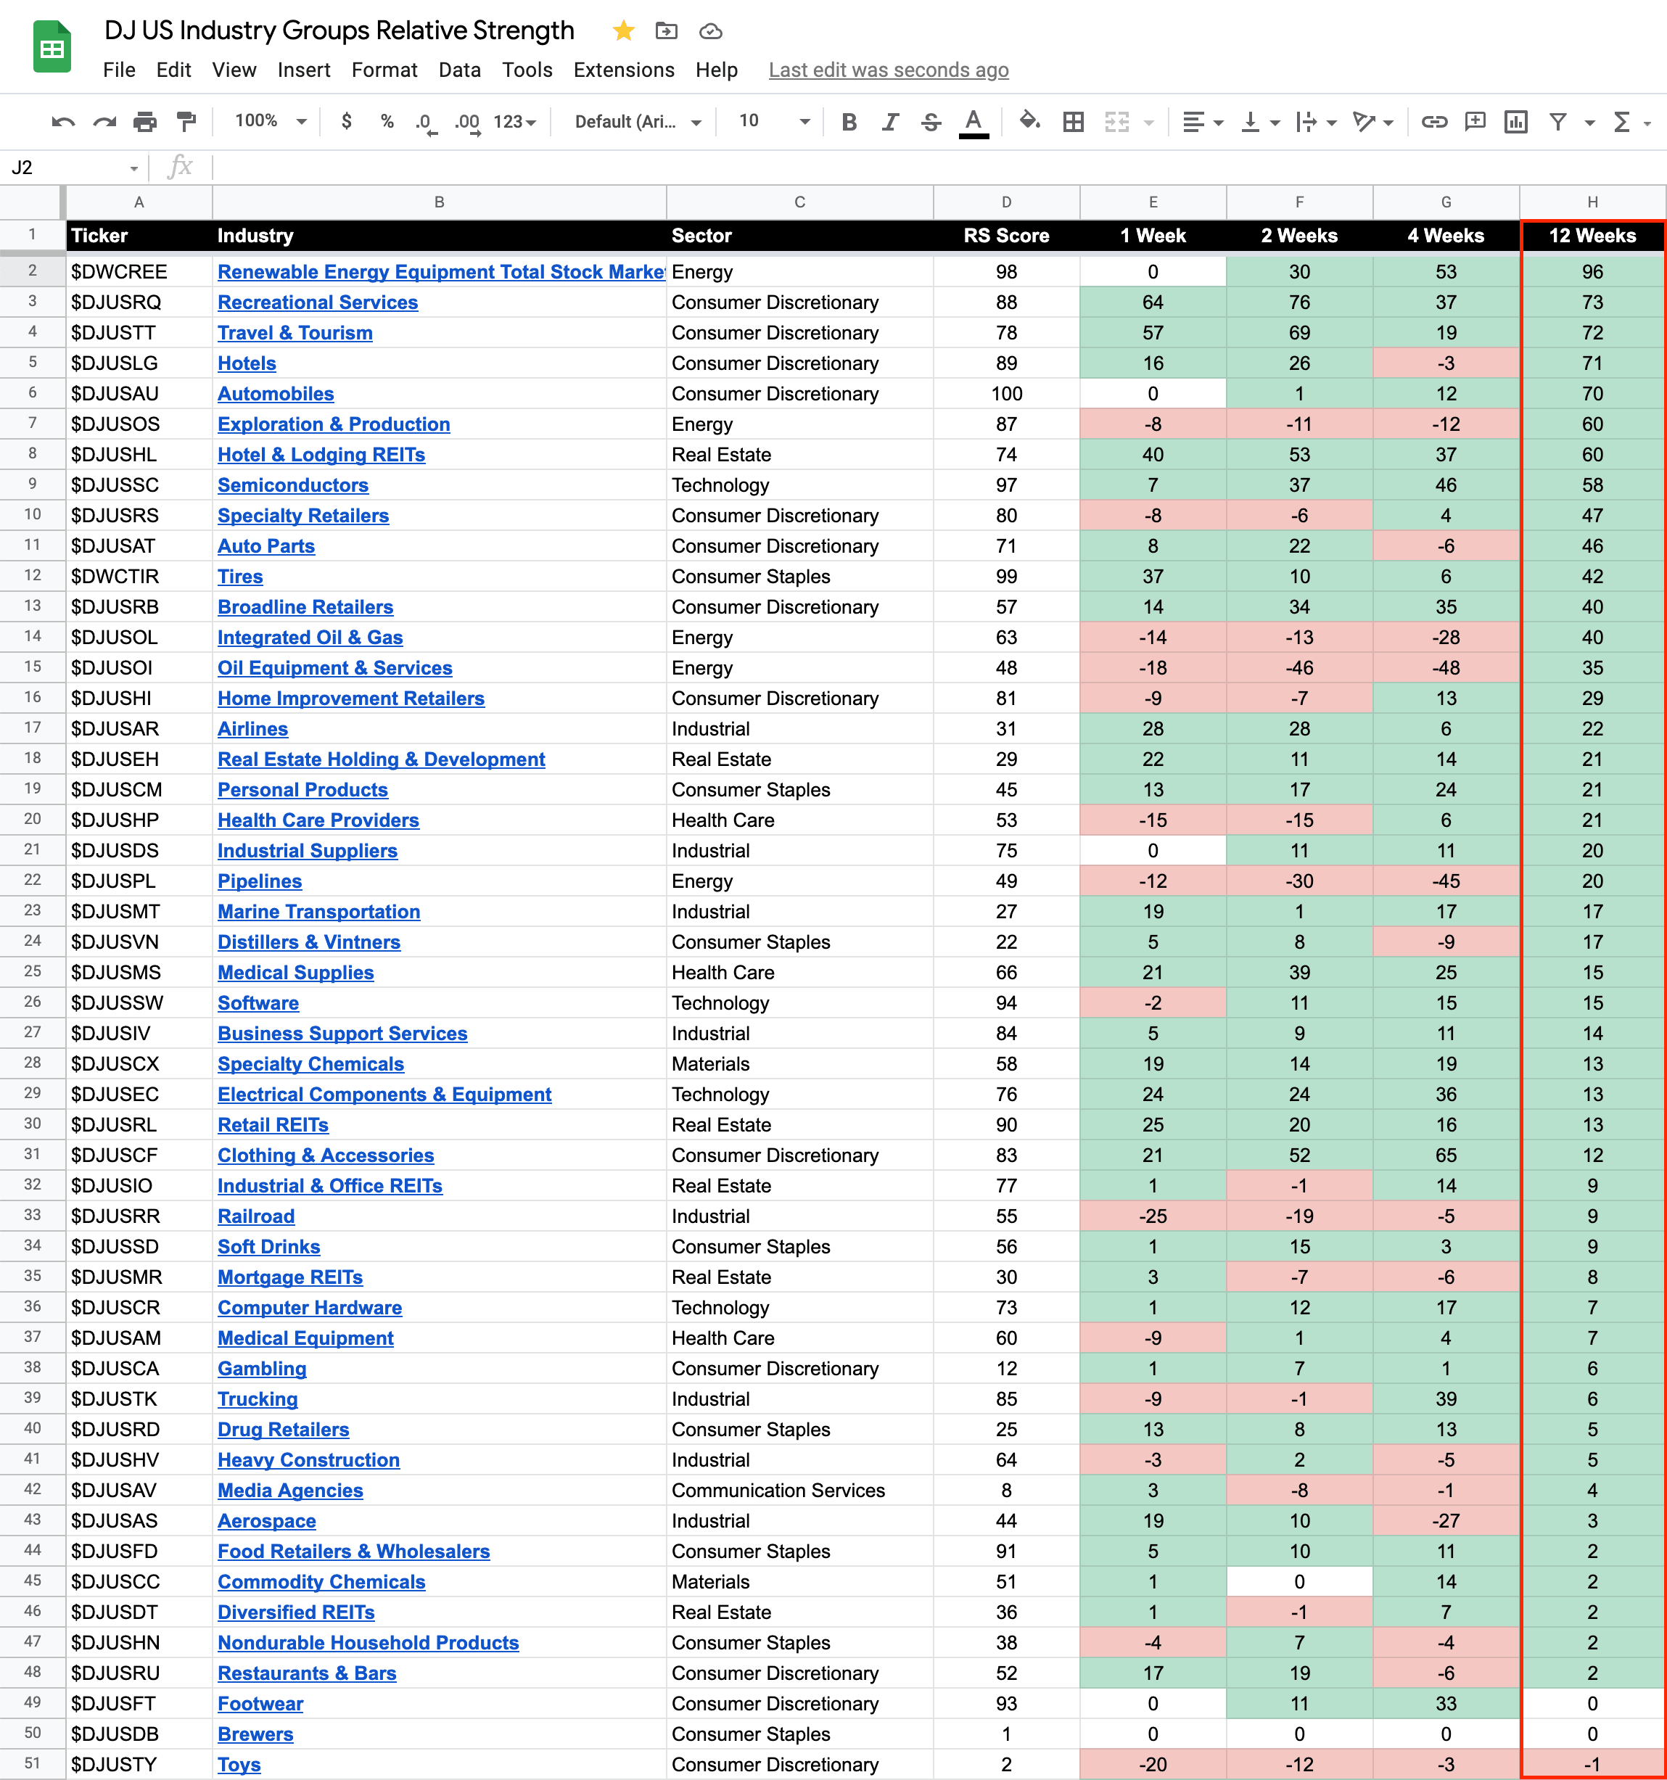Open the font size dropdown
1667x1780 pixels.
(773, 121)
